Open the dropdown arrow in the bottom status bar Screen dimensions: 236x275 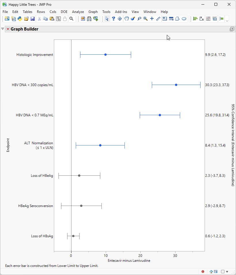[x=226, y=272]
